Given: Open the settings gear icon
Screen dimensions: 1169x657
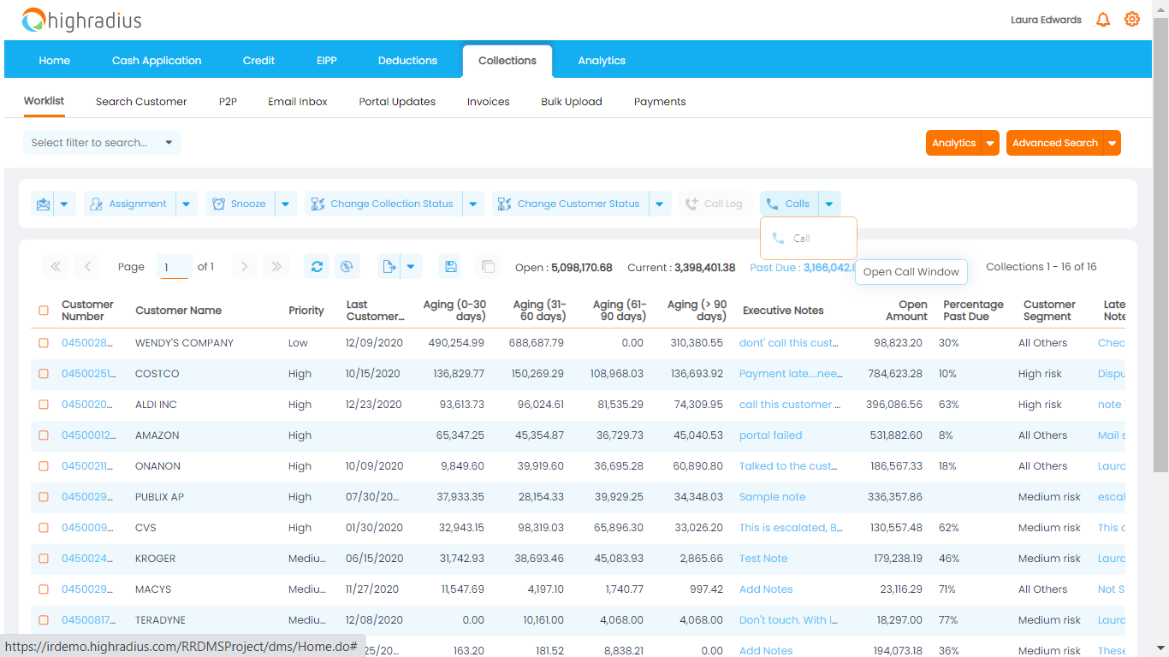Looking at the screenshot, I should 1131,19.
